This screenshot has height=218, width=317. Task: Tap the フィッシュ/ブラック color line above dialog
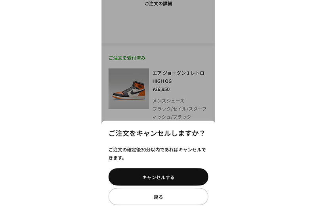tap(172, 117)
